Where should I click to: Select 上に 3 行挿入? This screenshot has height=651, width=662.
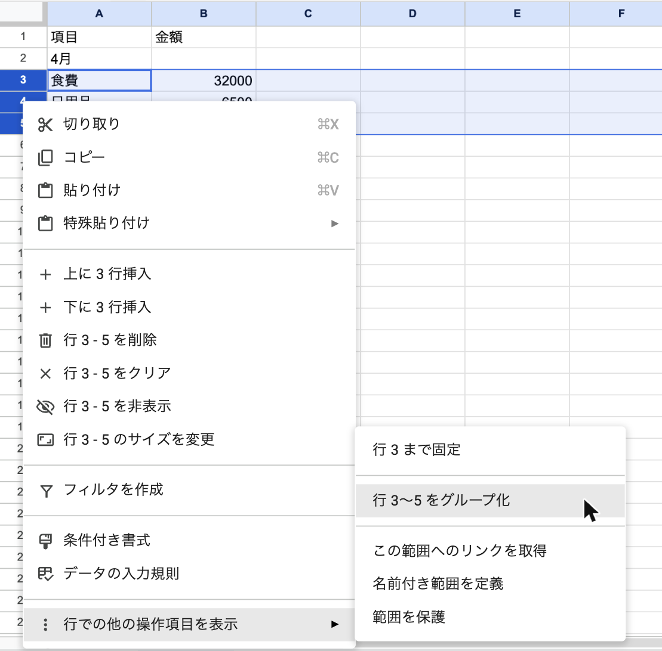tap(189, 274)
